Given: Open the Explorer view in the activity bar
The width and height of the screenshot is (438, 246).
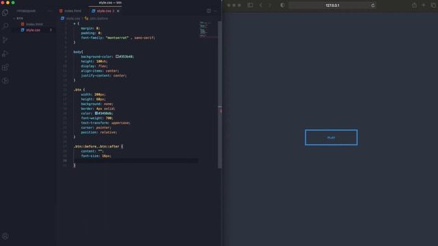Looking at the screenshot, I should coord(5,12).
